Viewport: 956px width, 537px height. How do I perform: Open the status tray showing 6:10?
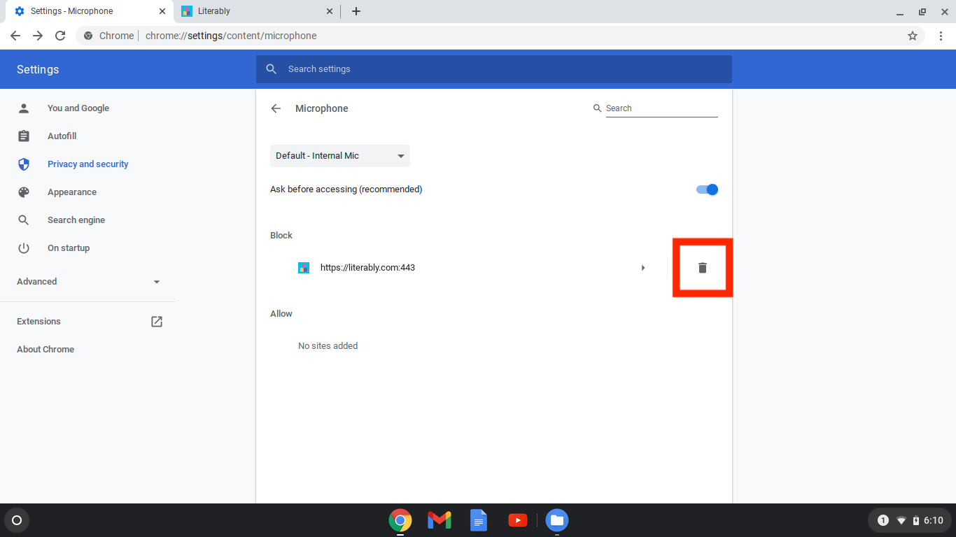pos(909,520)
